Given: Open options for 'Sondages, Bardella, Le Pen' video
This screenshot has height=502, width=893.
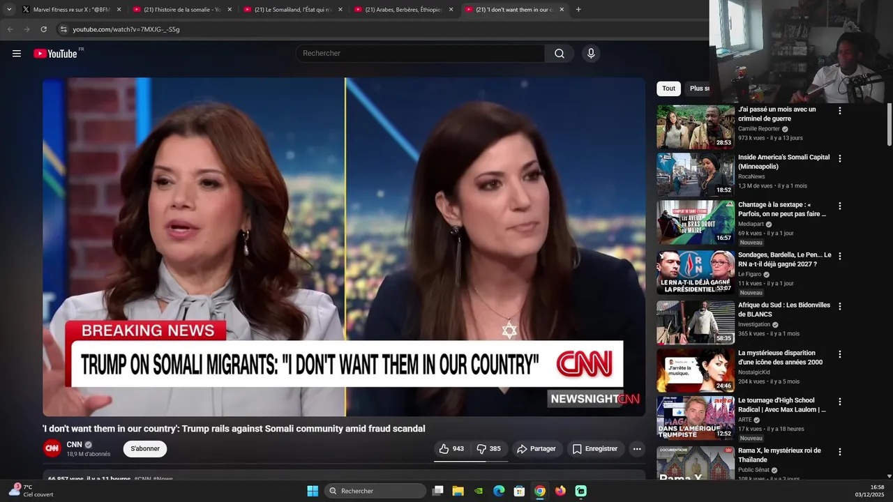Looking at the screenshot, I should click(x=840, y=256).
